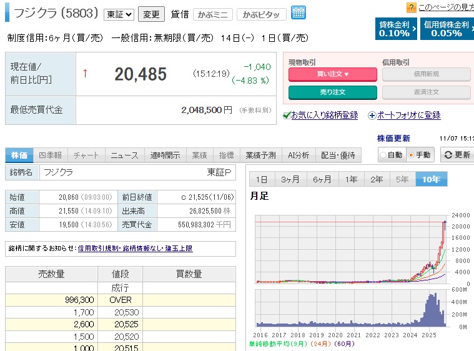Toggle the お気に入り銘柄登録 checkbox
Image resolution: width=474 pixels, height=351 pixels.
click(287, 115)
